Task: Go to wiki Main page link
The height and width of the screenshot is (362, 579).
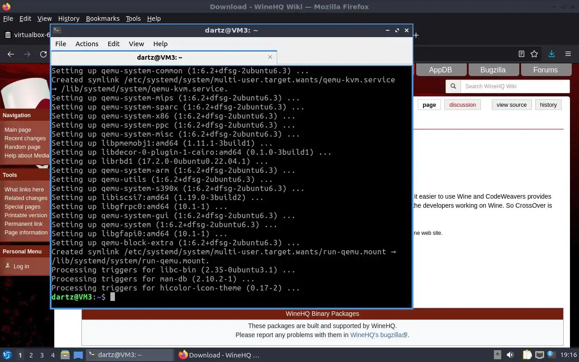Action: pos(18,130)
